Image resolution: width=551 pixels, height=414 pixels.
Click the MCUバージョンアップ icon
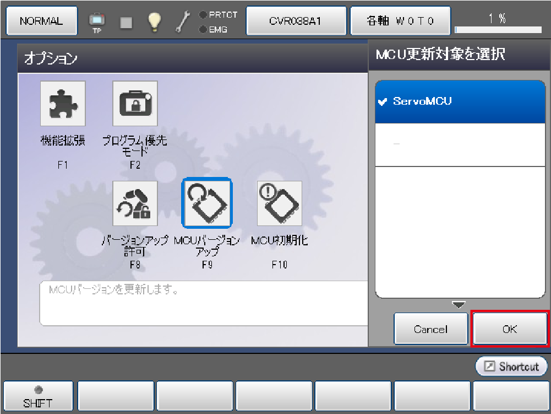click(207, 203)
